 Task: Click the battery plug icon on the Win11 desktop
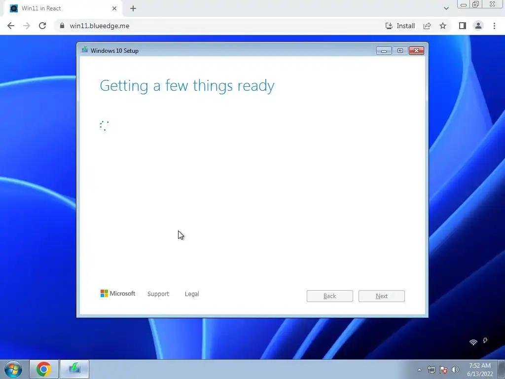(x=485, y=341)
